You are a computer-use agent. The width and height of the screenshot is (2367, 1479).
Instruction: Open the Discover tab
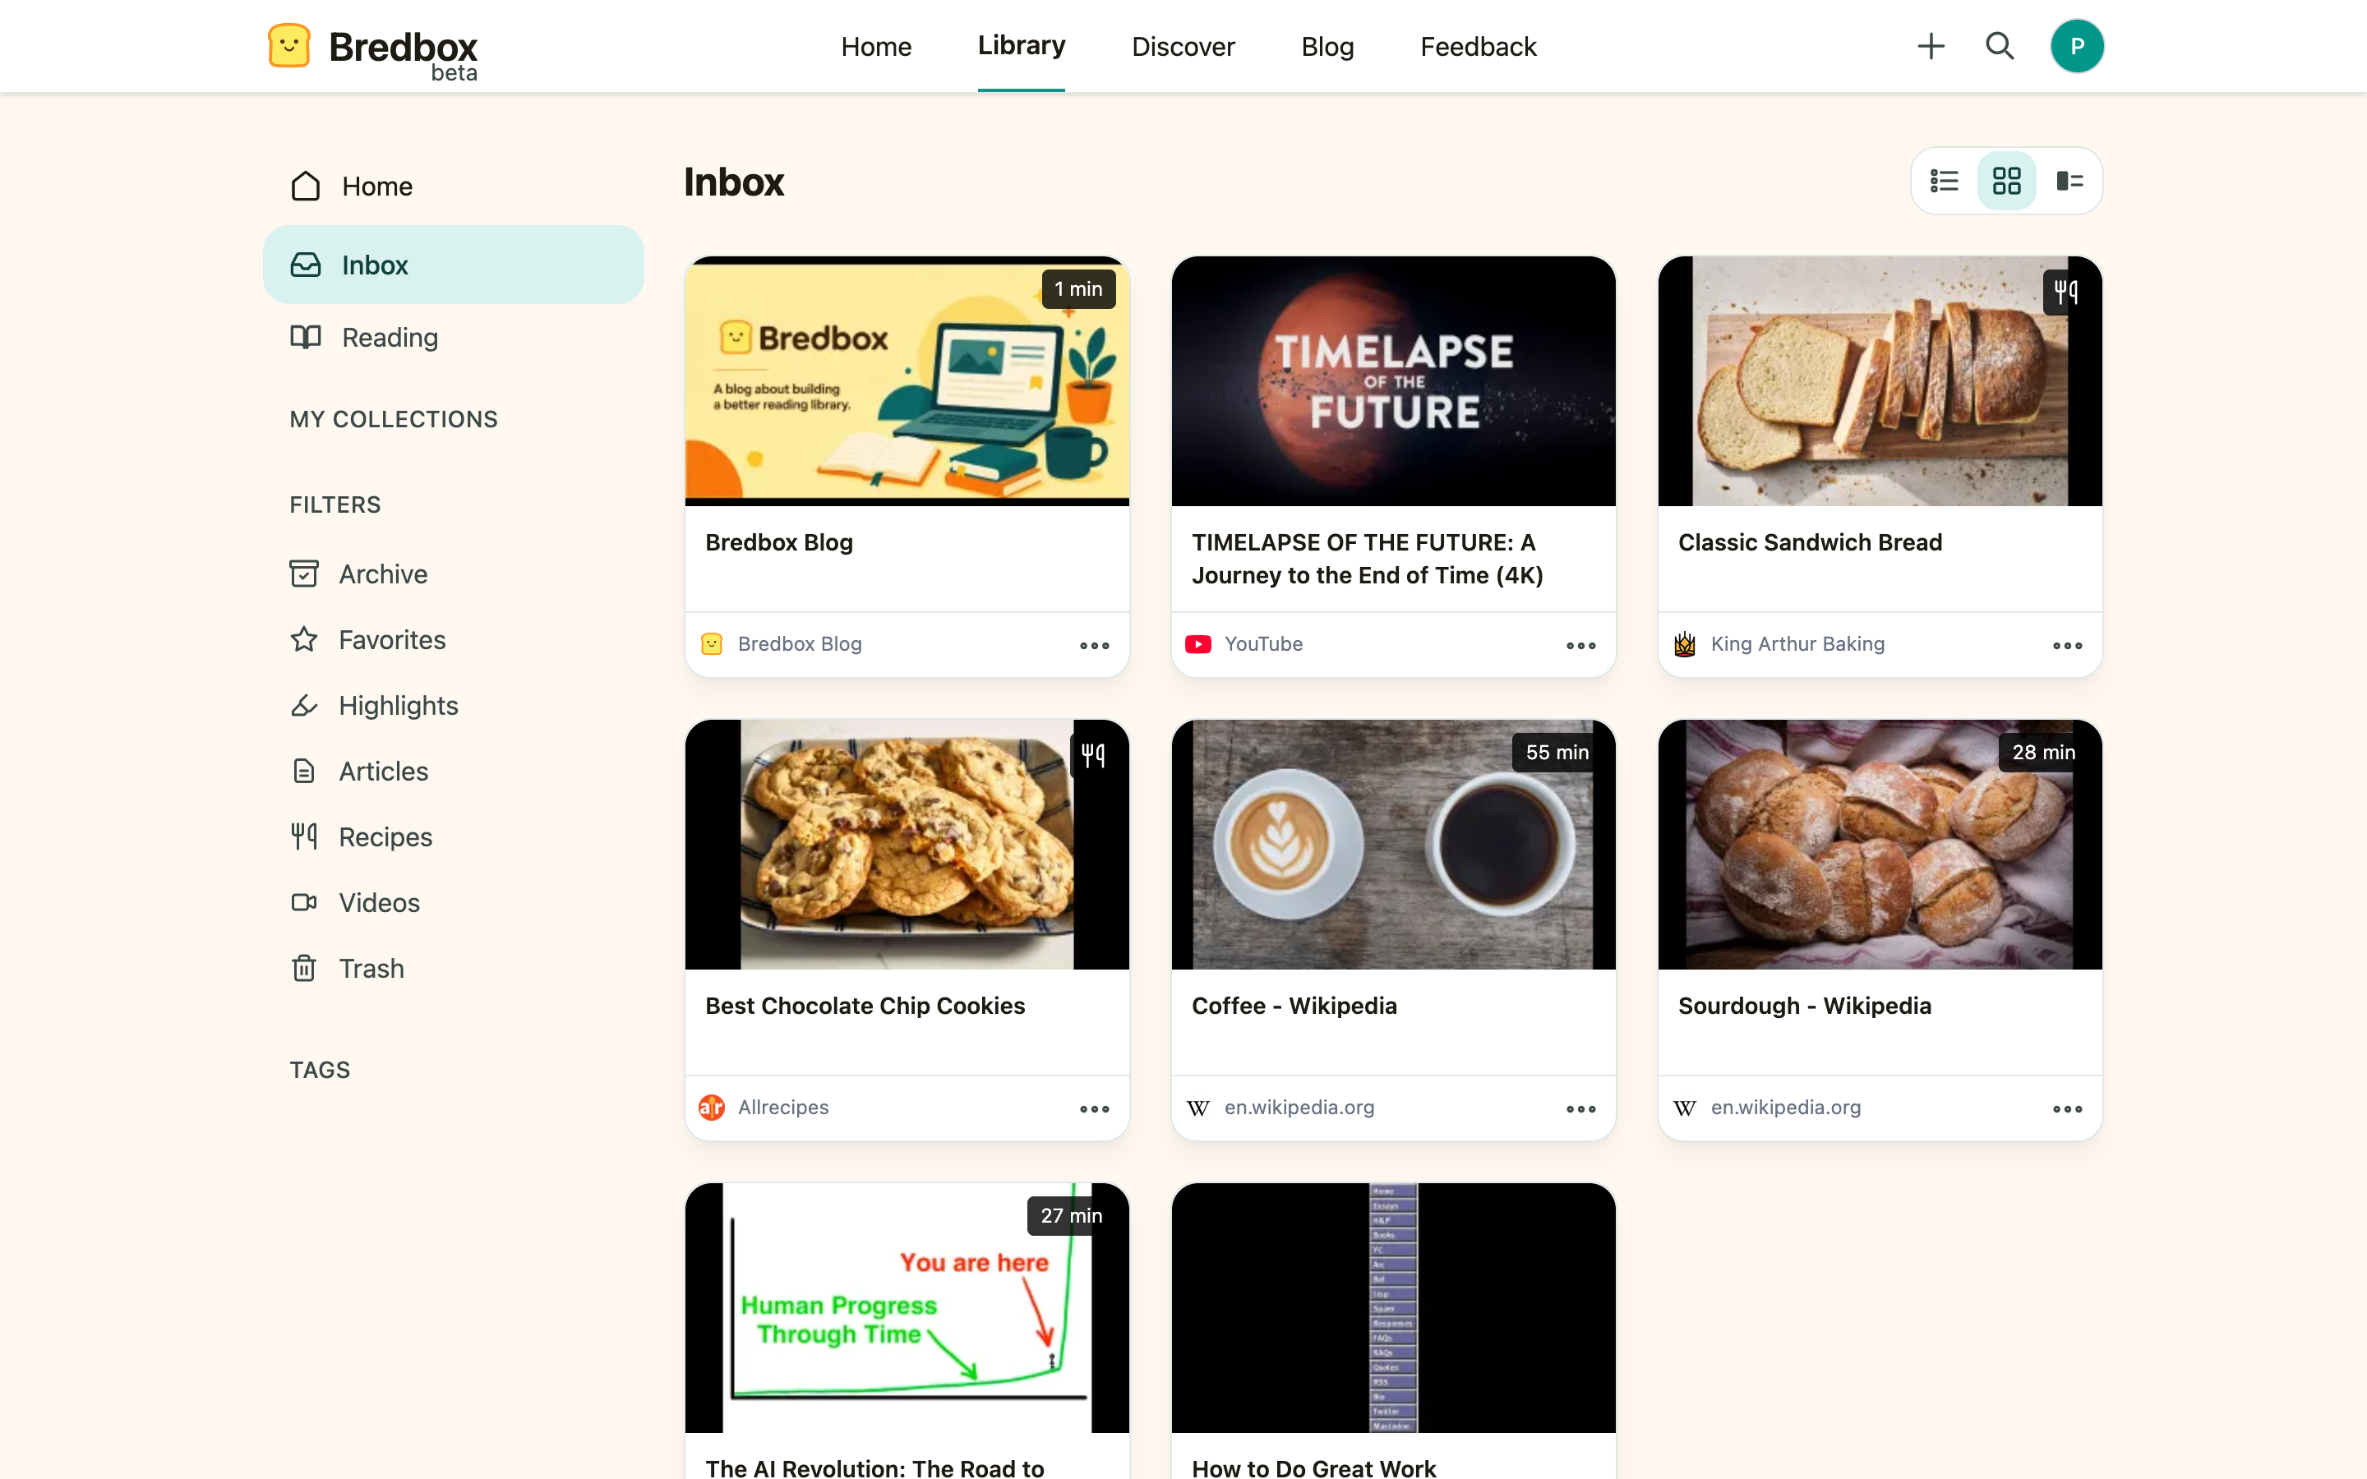pos(1183,46)
